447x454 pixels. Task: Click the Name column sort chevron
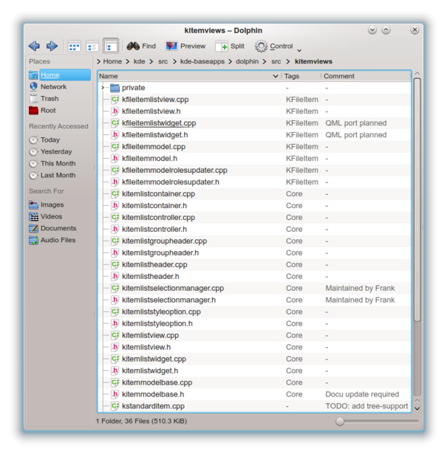(276, 76)
